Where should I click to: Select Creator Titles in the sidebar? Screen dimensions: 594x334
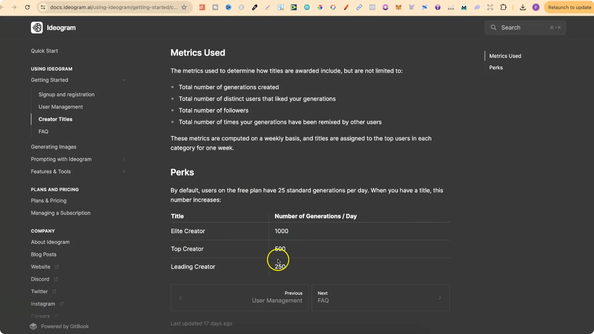pos(56,119)
